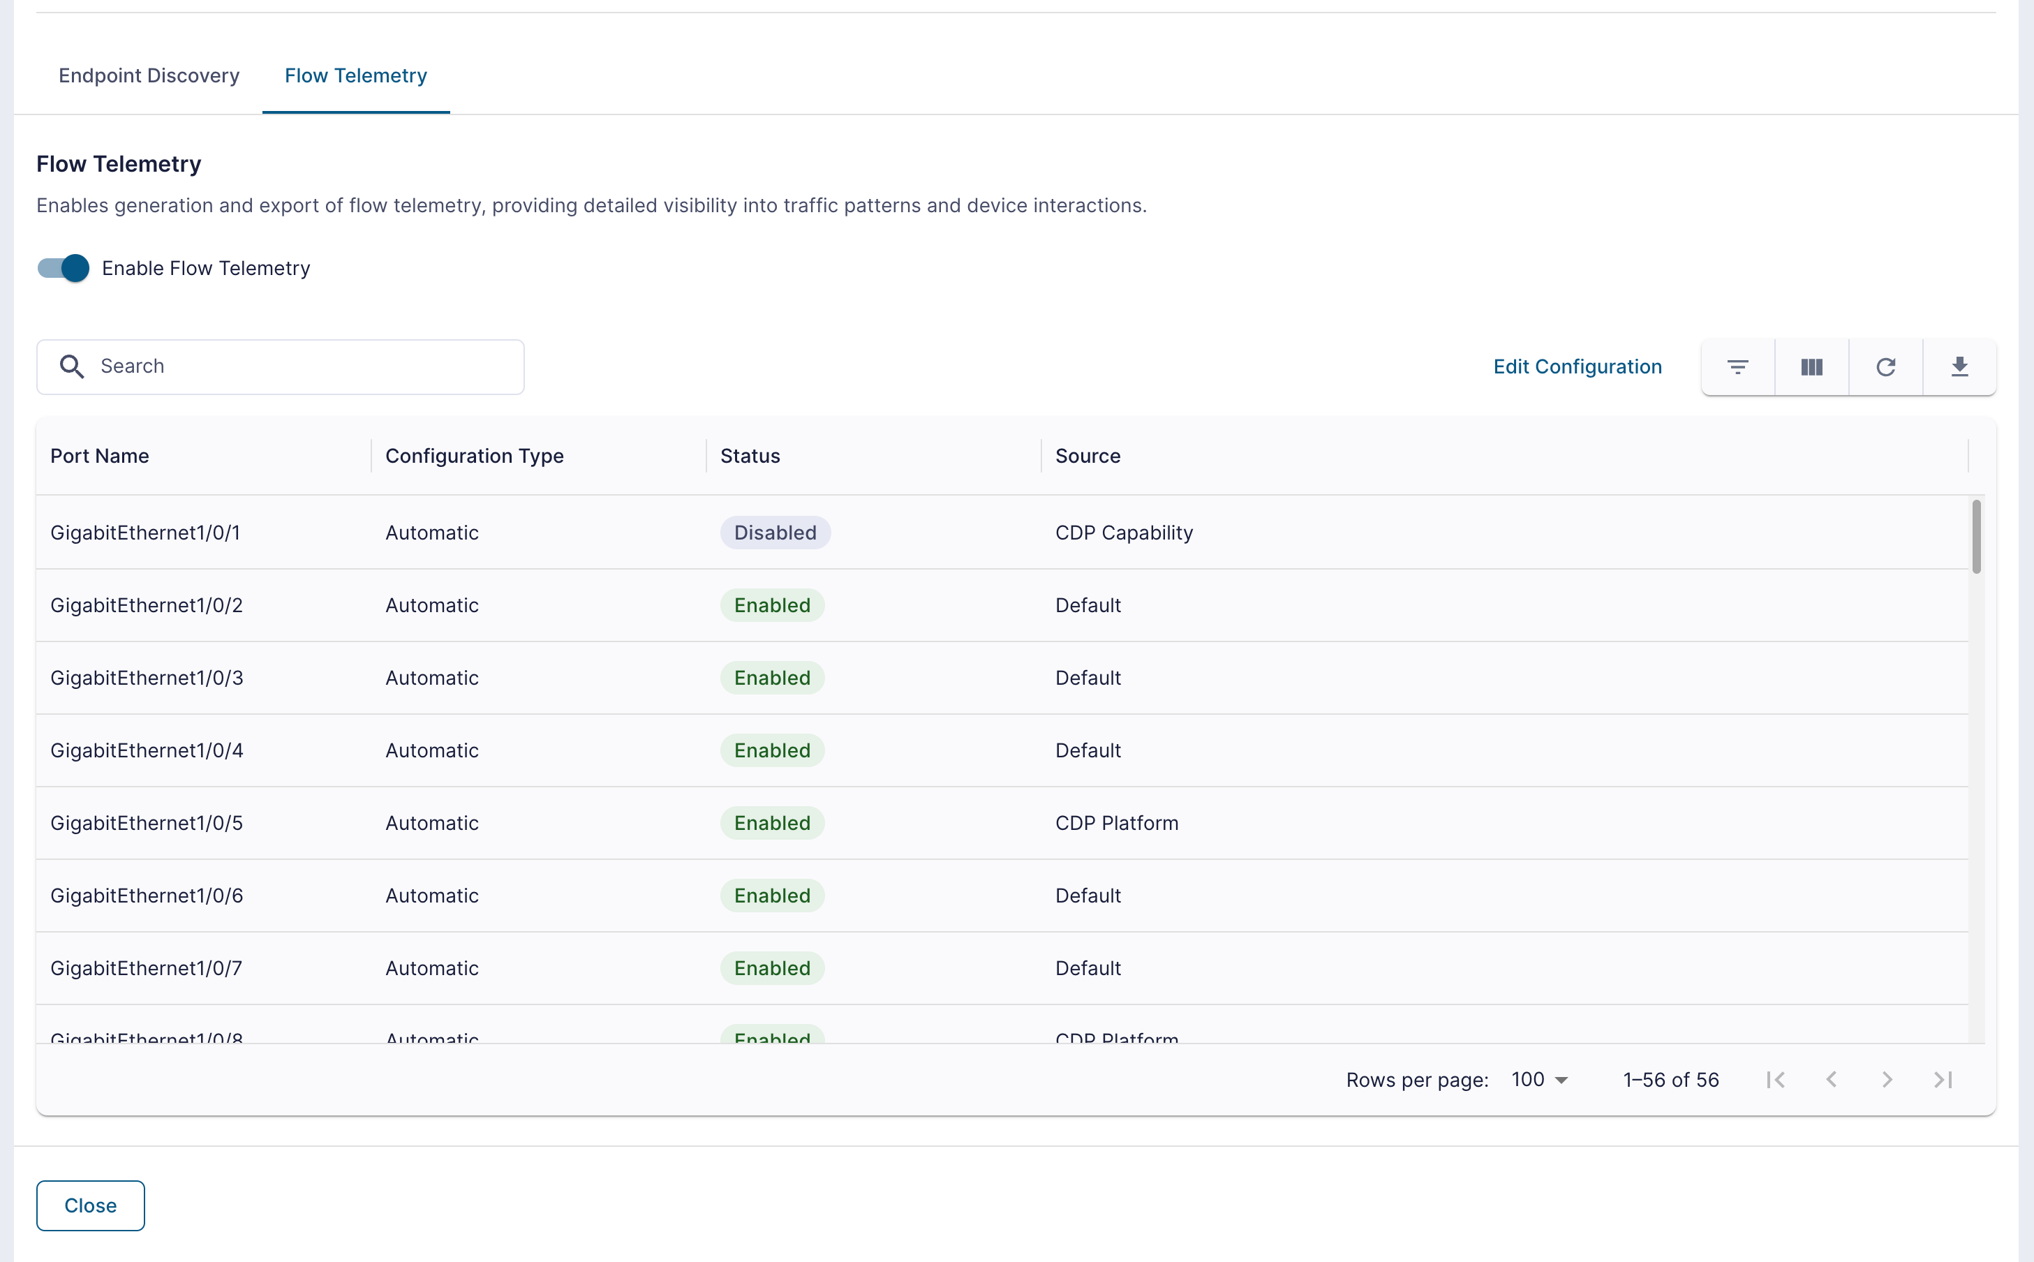The image size is (2034, 1262).
Task: Click the Rows per page label
Action: [1417, 1080]
